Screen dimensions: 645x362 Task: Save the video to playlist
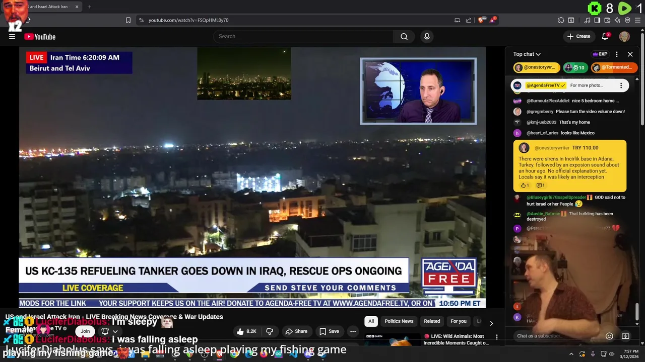[329, 331]
